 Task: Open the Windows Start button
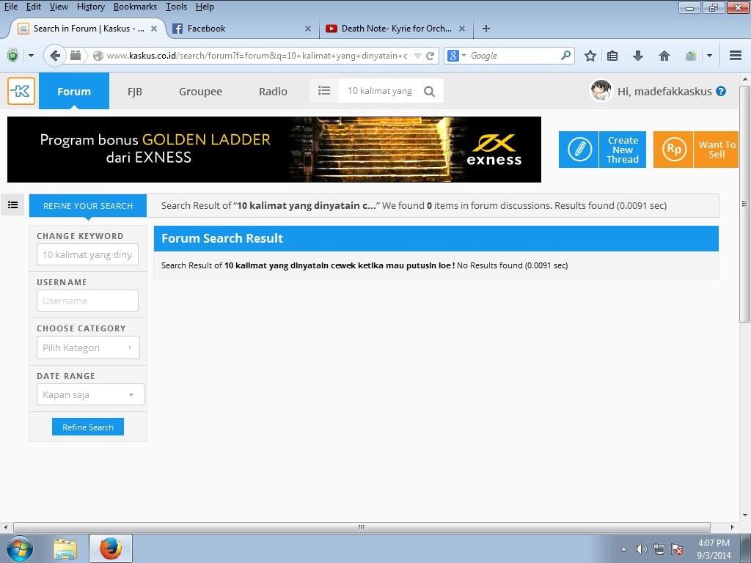pos(19,548)
